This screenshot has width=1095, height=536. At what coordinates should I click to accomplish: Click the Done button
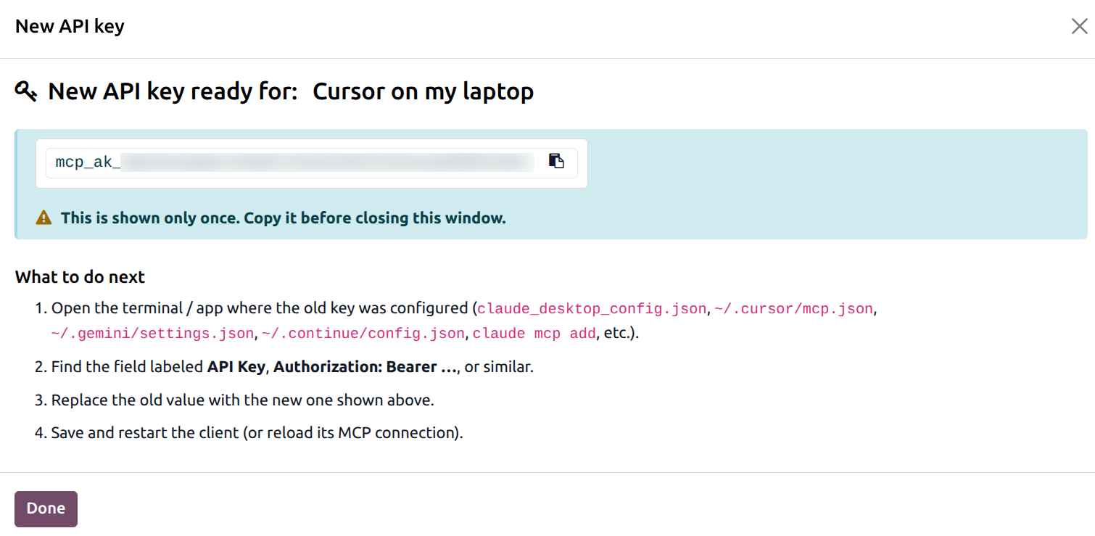tap(46, 508)
